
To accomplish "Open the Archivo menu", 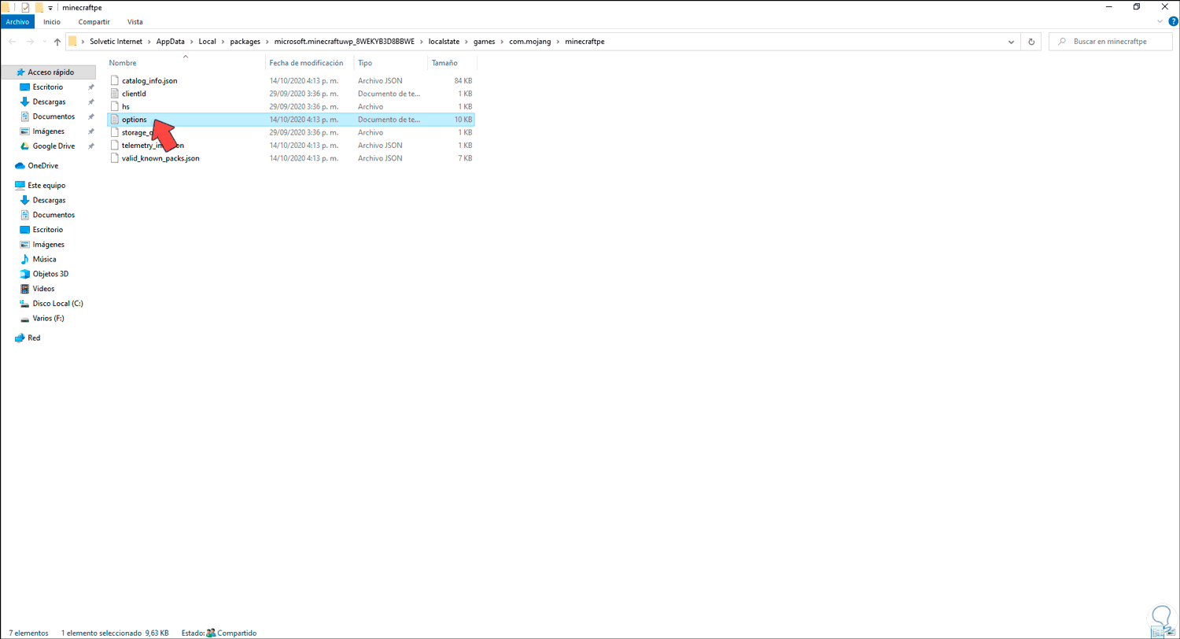I will point(17,22).
